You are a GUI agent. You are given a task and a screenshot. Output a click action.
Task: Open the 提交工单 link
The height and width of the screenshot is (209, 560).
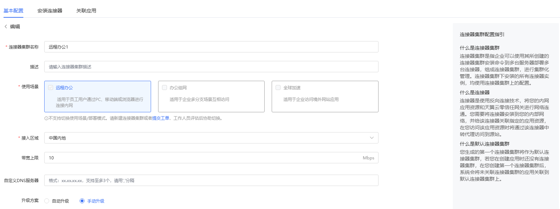[x=161, y=118]
